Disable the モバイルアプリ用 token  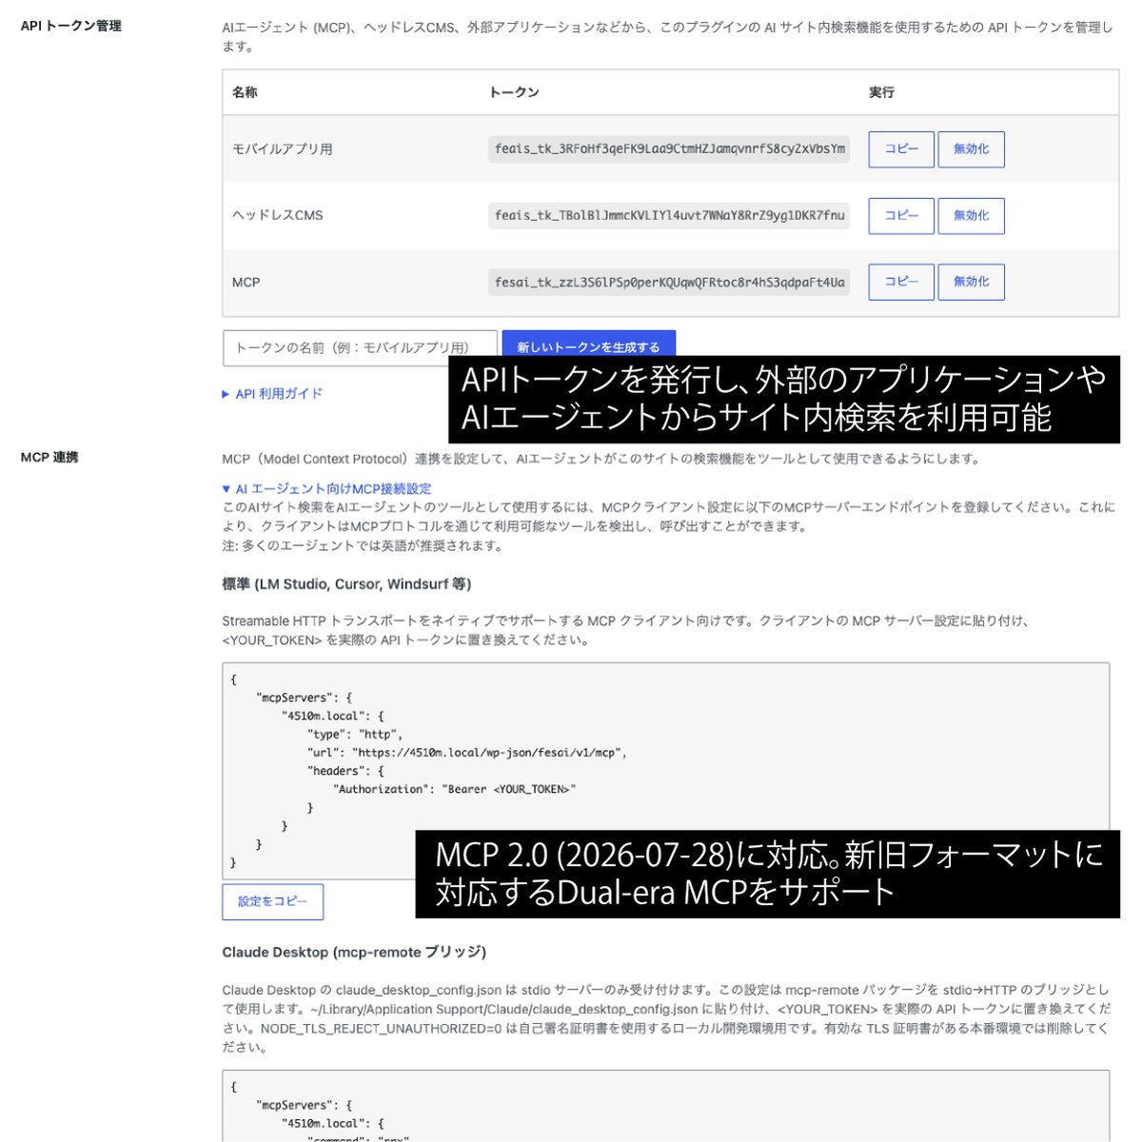[972, 149]
